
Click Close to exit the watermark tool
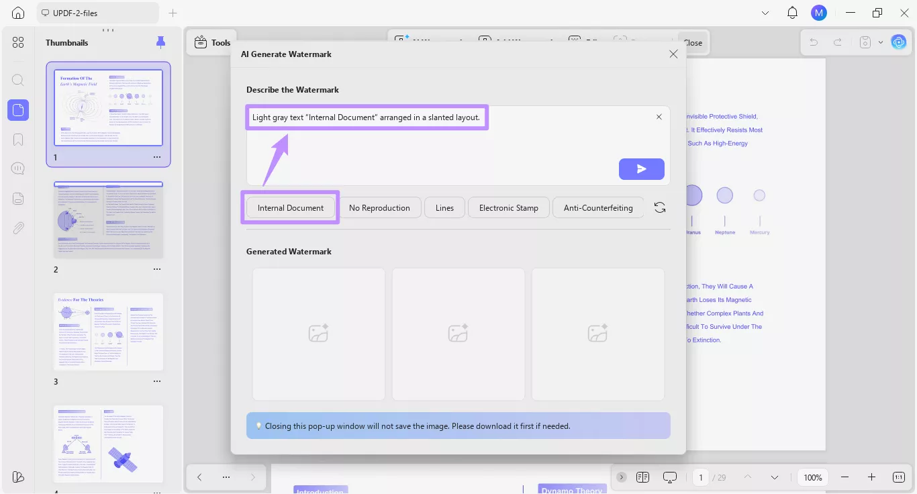point(693,42)
